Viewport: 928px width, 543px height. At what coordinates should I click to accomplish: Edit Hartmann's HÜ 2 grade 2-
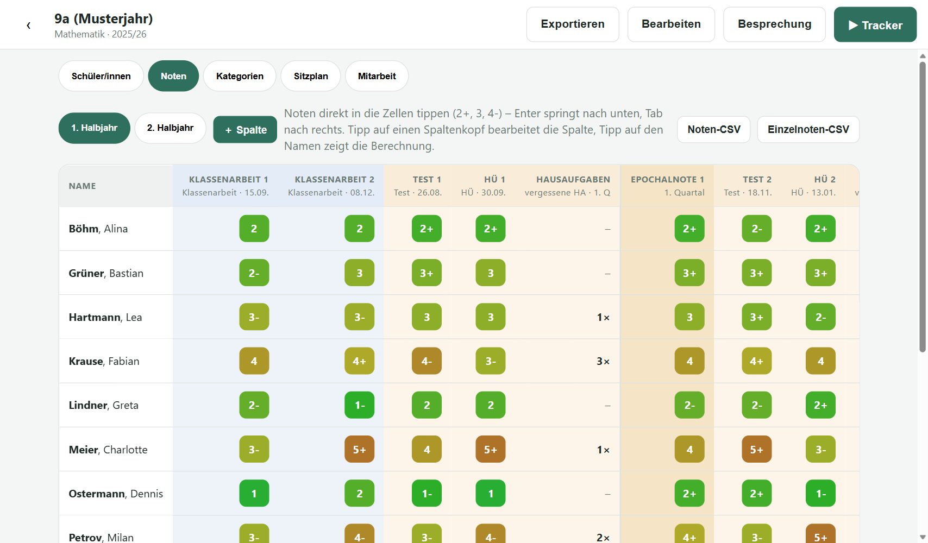[820, 317]
